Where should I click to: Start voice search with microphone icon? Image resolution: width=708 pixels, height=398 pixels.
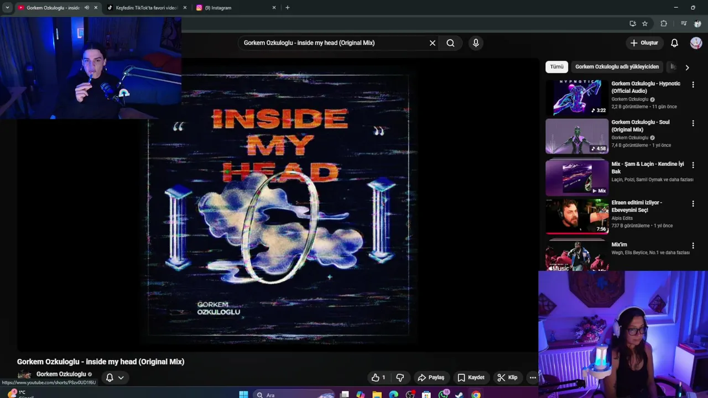476,43
